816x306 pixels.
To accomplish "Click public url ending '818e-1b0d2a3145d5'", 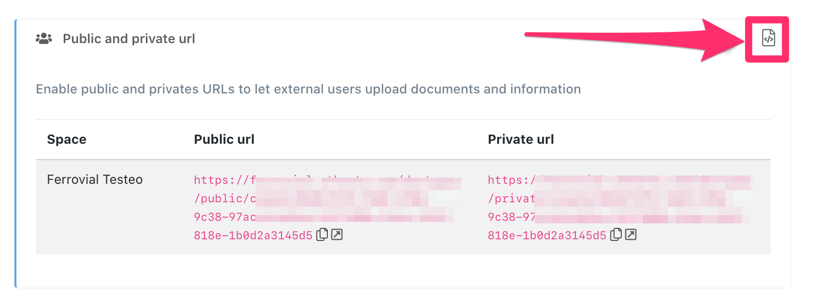I will [x=253, y=236].
